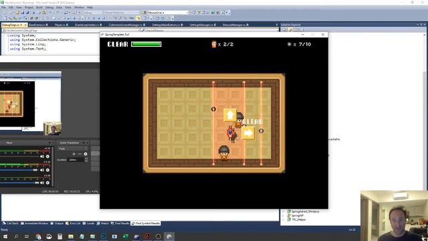The height and width of the screenshot is (241, 428).
Task: Expand the SpringHP project node
Action: point(283,216)
